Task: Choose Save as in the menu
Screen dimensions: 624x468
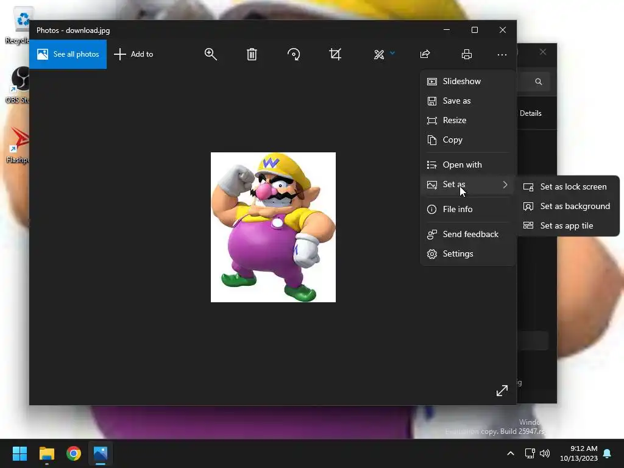Action: tap(467, 101)
